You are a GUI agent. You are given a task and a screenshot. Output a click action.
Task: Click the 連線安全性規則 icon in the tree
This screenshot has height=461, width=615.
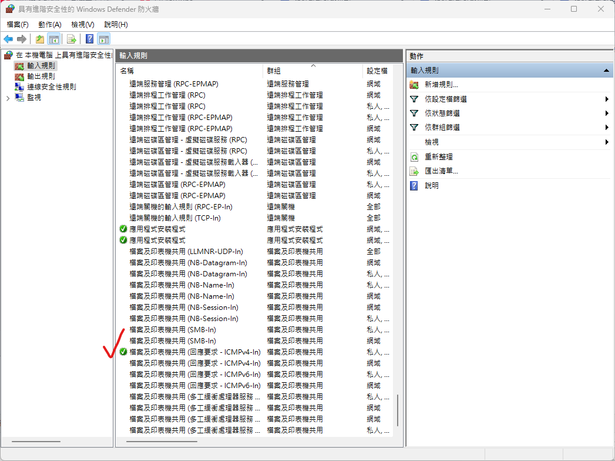tap(19, 87)
